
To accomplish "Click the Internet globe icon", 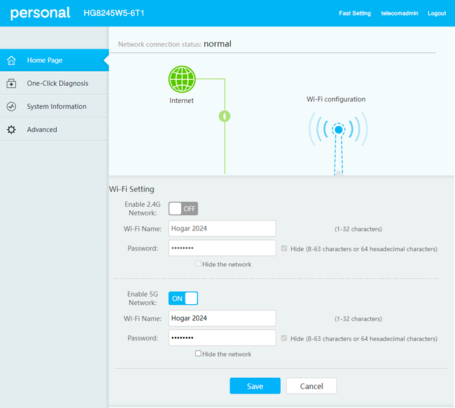I will (x=182, y=78).
